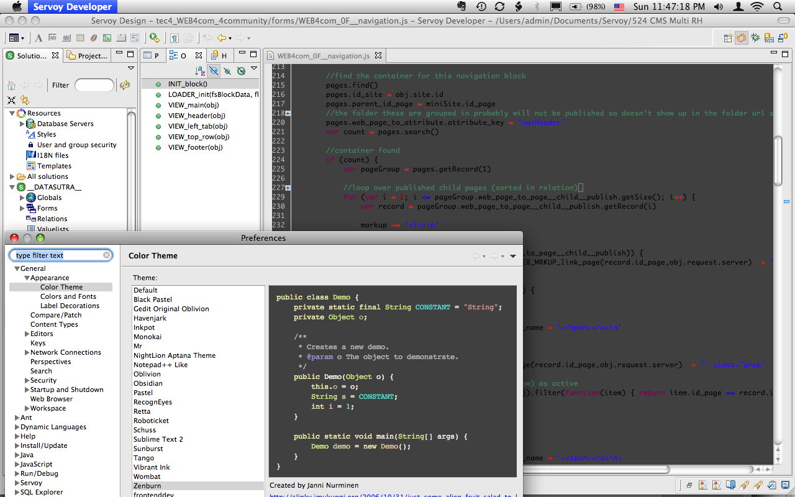Image resolution: width=795 pixels, height=497 pixels.
Task: Open the theme author's website link
Action: [393, 495]
